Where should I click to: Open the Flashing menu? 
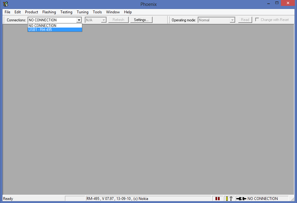pyautogui.click(x=49, y=12)
